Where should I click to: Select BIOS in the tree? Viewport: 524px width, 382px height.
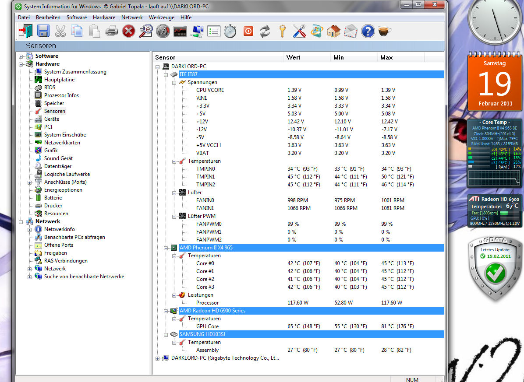(x=50, y=88)
